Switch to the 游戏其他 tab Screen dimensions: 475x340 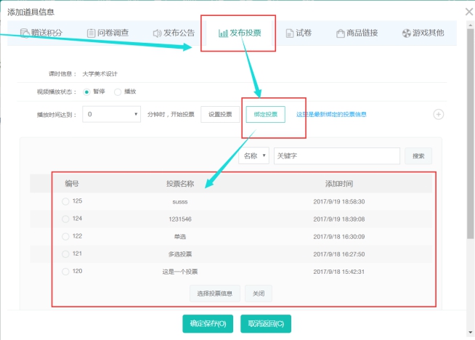tap(423, 33)
